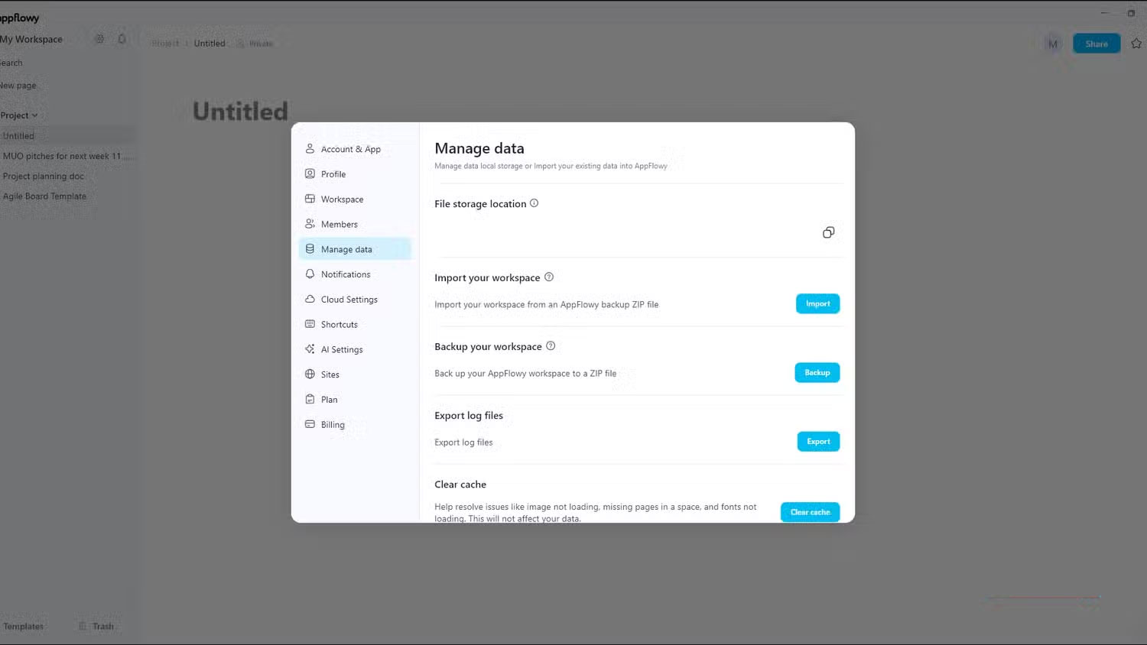Open the Agile Board Template page
1147x645 pixels.
click(x=44, y=196)
